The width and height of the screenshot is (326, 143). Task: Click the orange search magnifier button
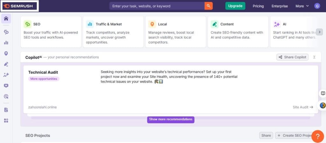[209, 6]
